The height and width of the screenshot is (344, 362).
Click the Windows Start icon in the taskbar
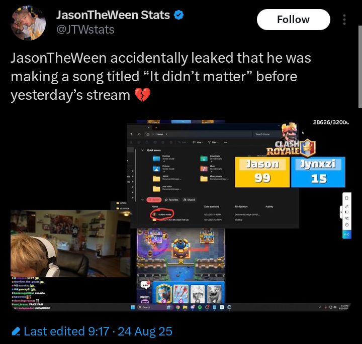click(x=133, y=307)
